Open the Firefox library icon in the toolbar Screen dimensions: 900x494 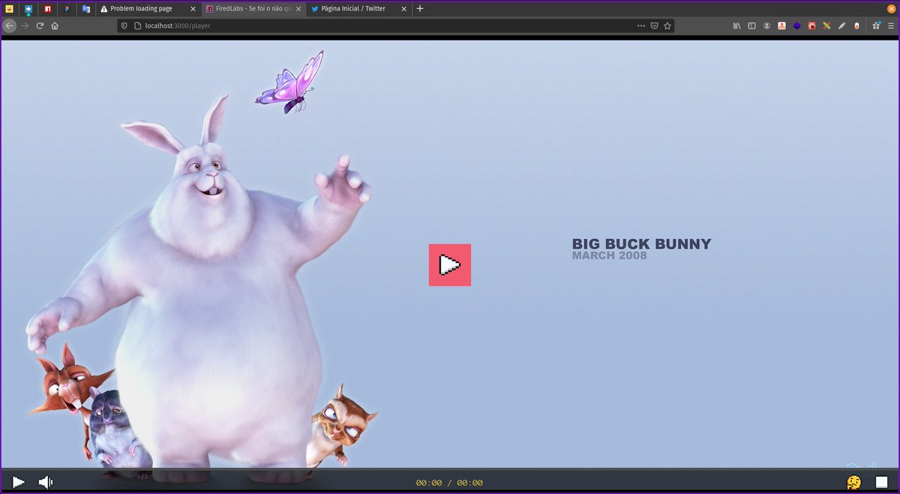(736, 25)
